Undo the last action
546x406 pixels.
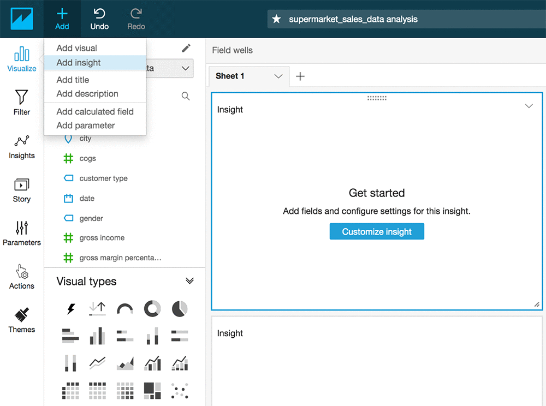[x=99, y=19]
